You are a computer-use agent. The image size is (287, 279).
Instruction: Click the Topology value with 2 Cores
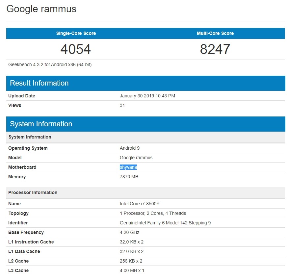pos(153,213)
